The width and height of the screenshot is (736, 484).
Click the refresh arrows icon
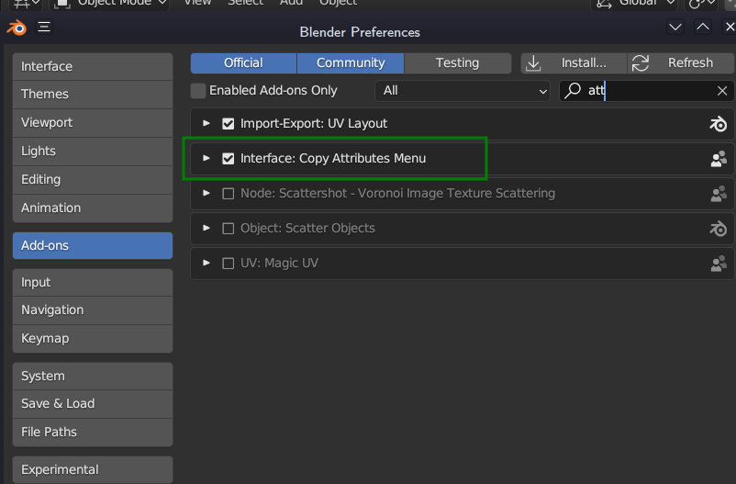point(641,63)
